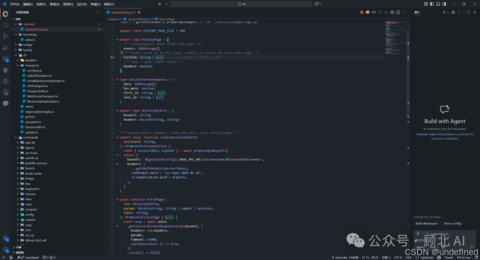Click the command center search box
The width and height of the screenshot is (480, 260).
[241, 4]
